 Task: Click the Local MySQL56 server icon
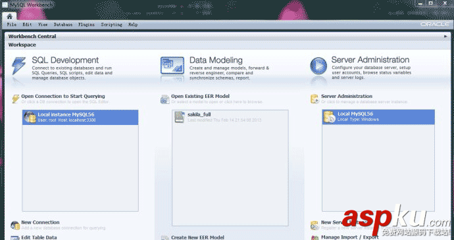coord(330,117)
